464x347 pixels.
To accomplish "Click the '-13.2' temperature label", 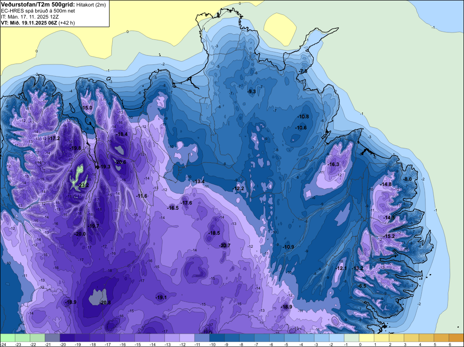I will 357,268.
